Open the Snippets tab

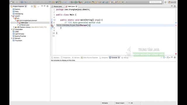click(x=103, y=58)
